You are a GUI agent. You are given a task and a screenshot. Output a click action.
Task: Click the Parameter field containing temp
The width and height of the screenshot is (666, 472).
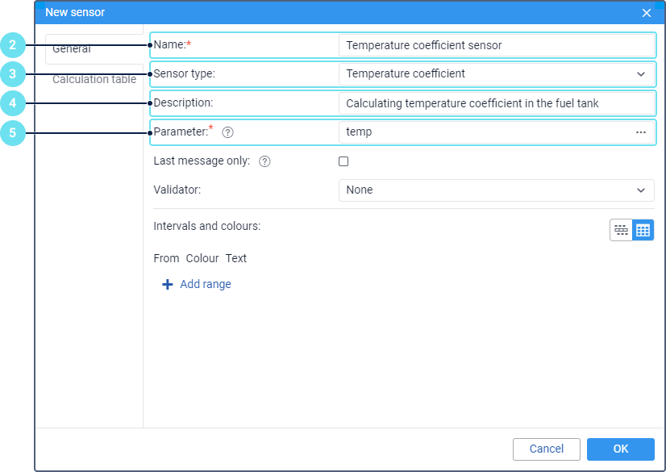click(497, 132)
